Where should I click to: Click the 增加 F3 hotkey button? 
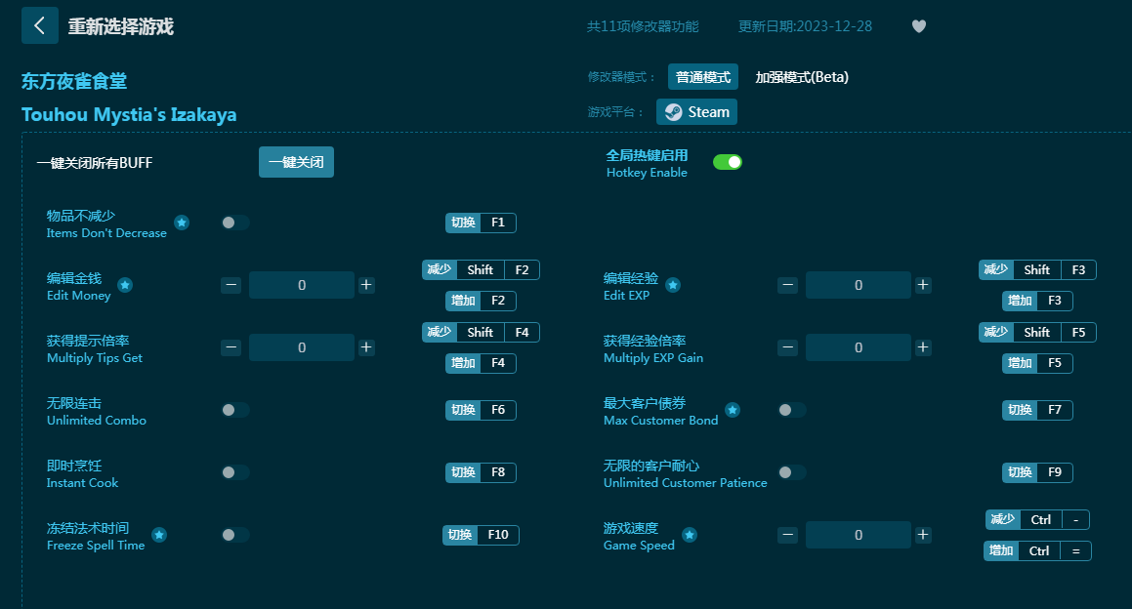(x=1037, y=301)
